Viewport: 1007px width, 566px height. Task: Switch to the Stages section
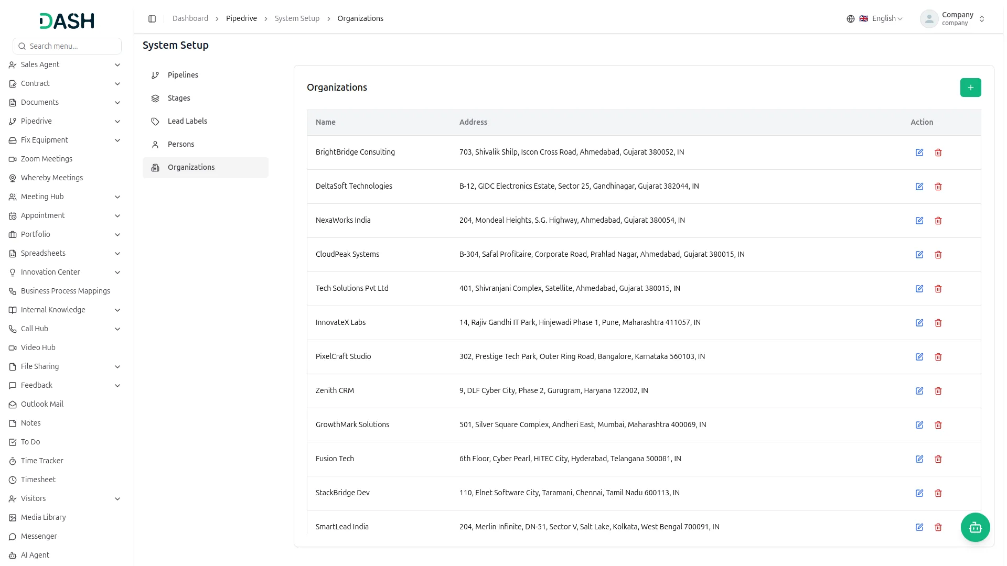[206, 98]
